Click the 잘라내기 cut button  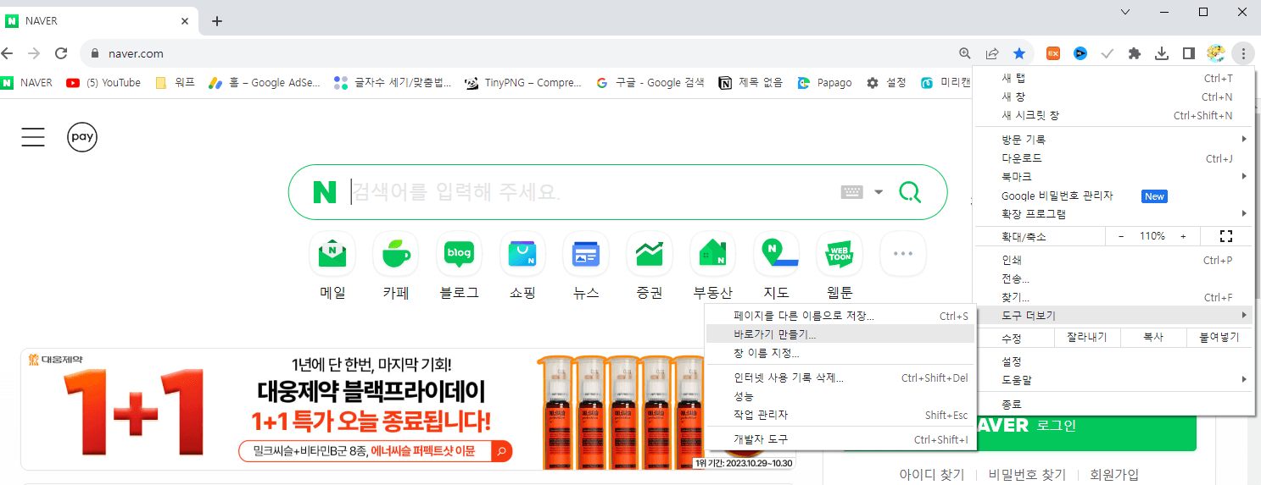[1088, 338]
